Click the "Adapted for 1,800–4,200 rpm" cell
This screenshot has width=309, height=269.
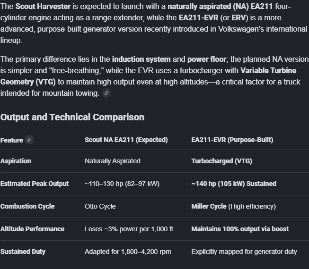coord(128,252)
